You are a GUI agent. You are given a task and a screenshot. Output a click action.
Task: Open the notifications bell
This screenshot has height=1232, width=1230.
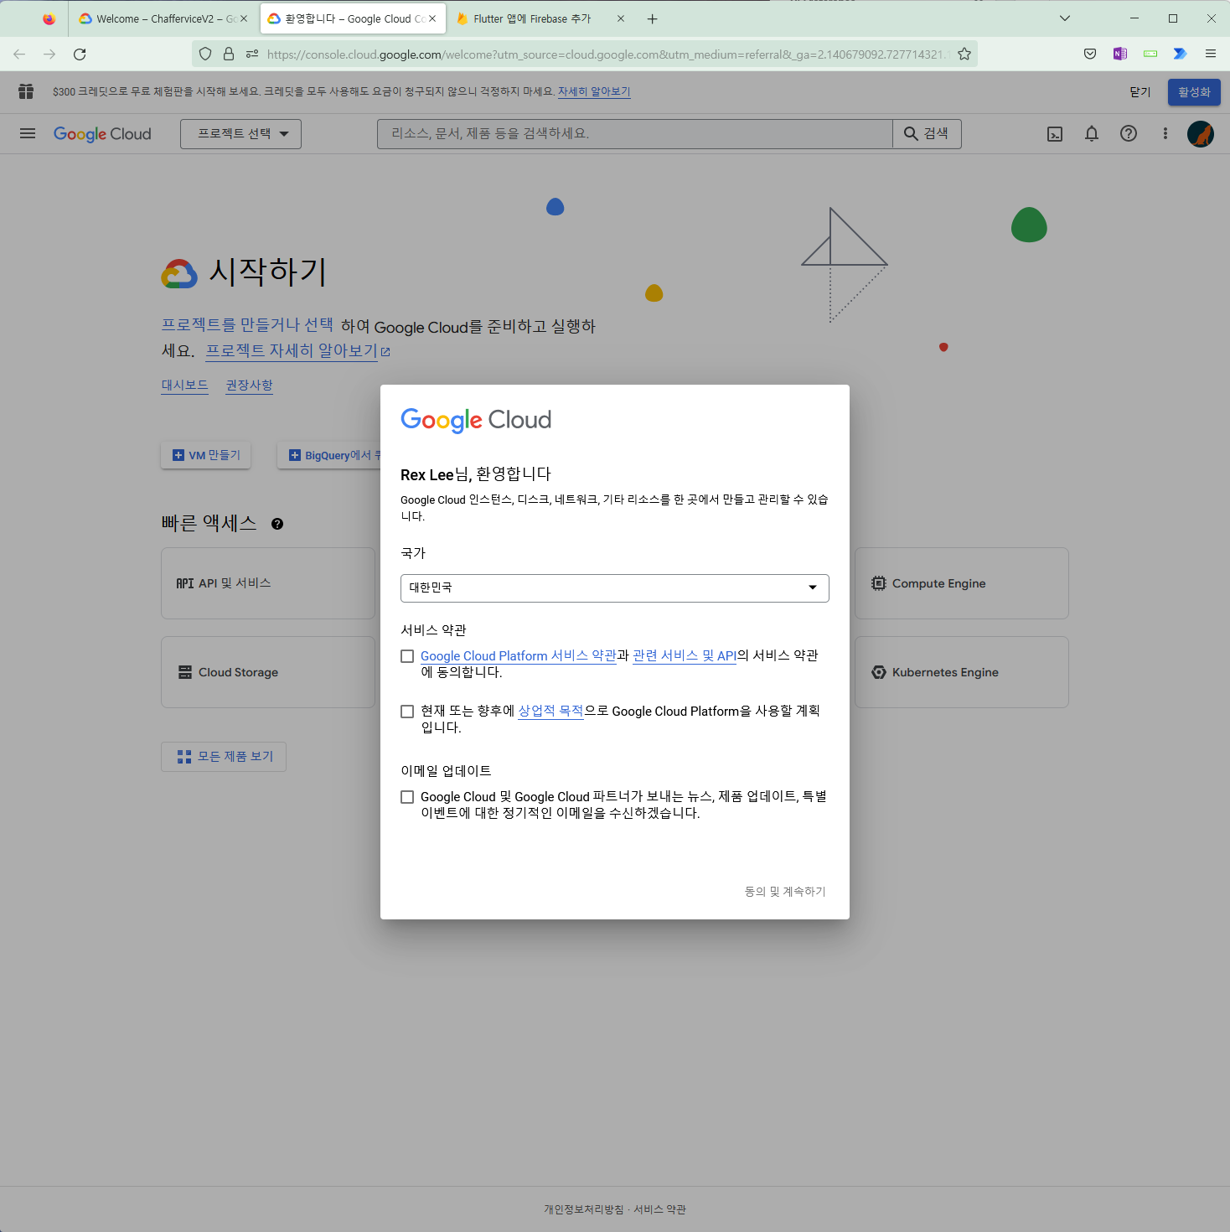1092,134
